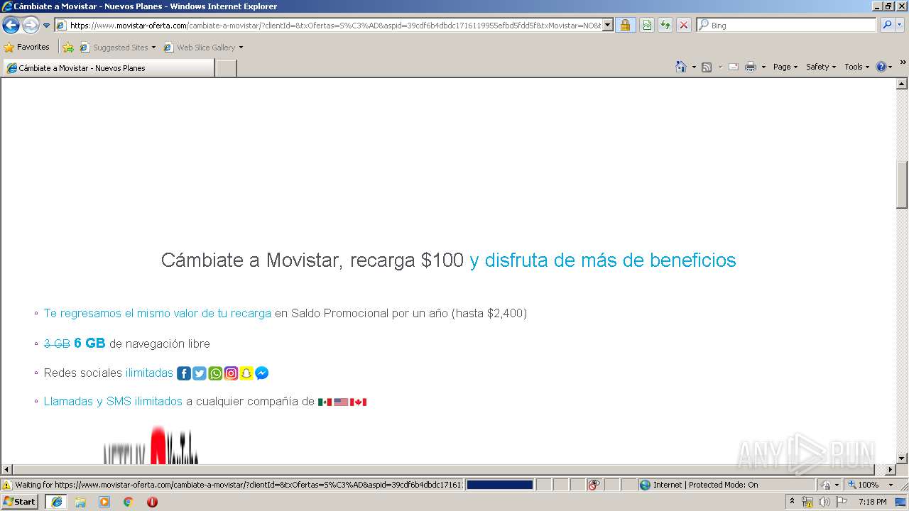909x511 pixels.
Task: Click the red Stop loading icon
Action: click(684, 26)
